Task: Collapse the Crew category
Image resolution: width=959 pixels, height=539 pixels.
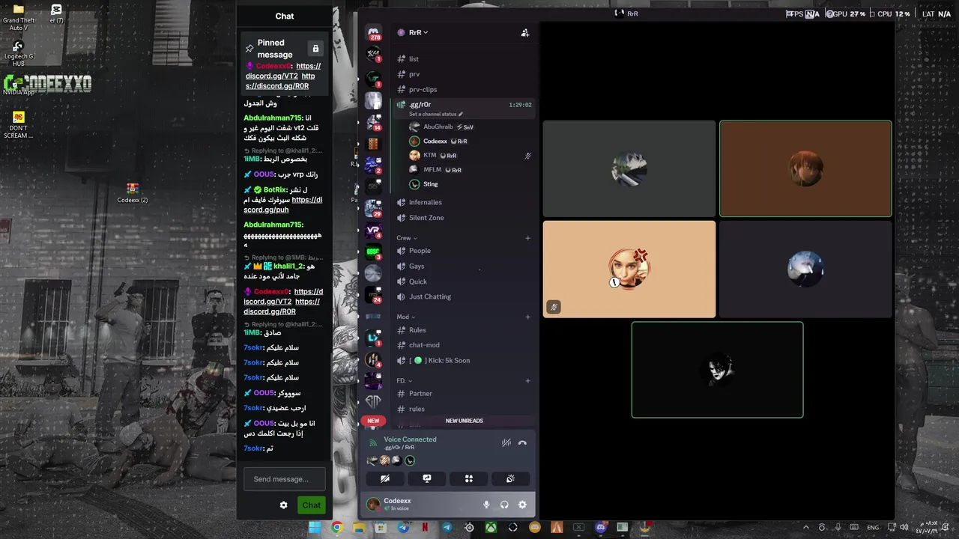Action: [x=406, y=238]
